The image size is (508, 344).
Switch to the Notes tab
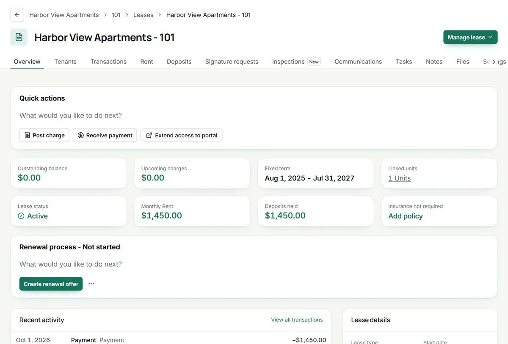click(434, 62)
